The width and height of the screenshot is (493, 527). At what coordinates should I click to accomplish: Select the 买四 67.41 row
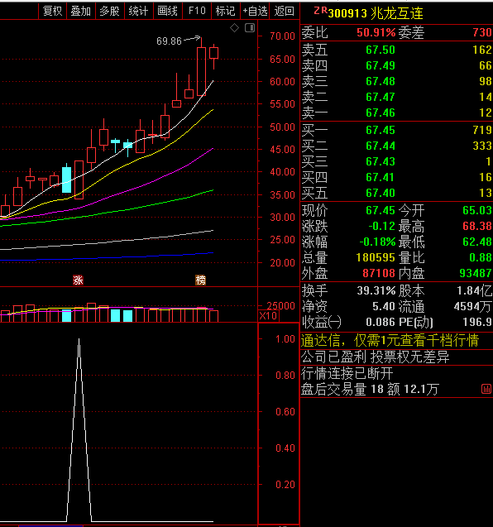pyautogui.click(x=396, y=177)
